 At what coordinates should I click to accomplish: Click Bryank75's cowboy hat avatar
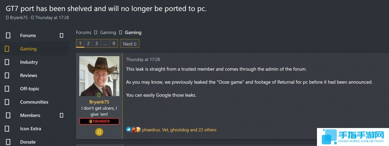[x=99, y=76]
